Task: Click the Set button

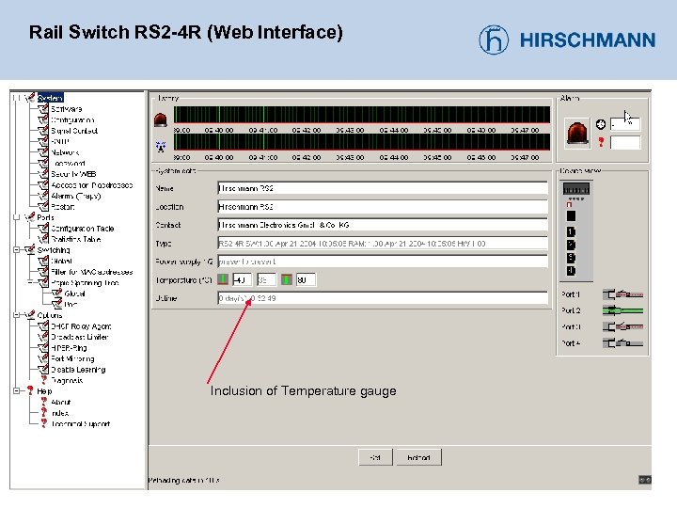Action: (375, 457)
